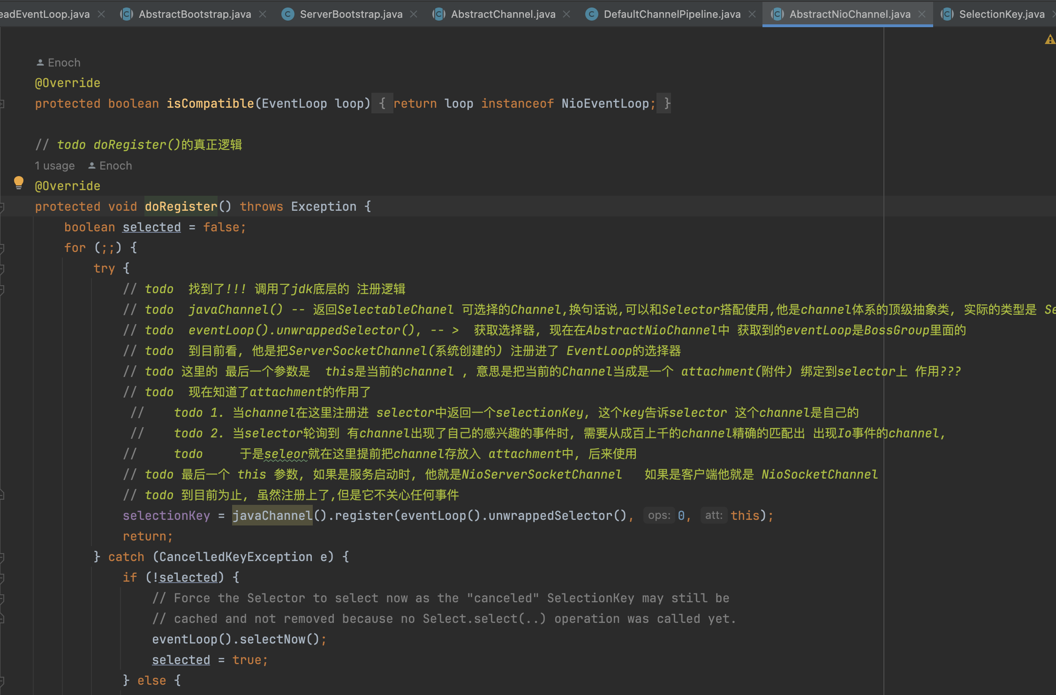The image size is (1056, 695).
Task: Click the AbstractChannel.java class file icon
Action: (x=439, y=14)
